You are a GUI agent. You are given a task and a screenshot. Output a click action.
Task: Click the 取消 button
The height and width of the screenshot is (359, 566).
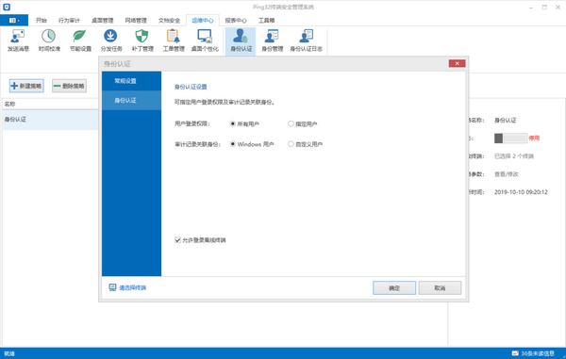coord(440,288)
